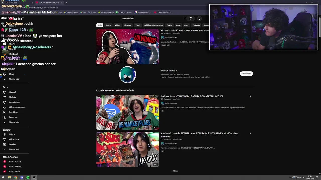Select the En vivo filter chip

click(x=169, y=25)
